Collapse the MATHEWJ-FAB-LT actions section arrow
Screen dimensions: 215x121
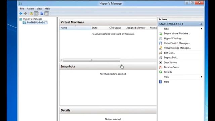[201, 24]
